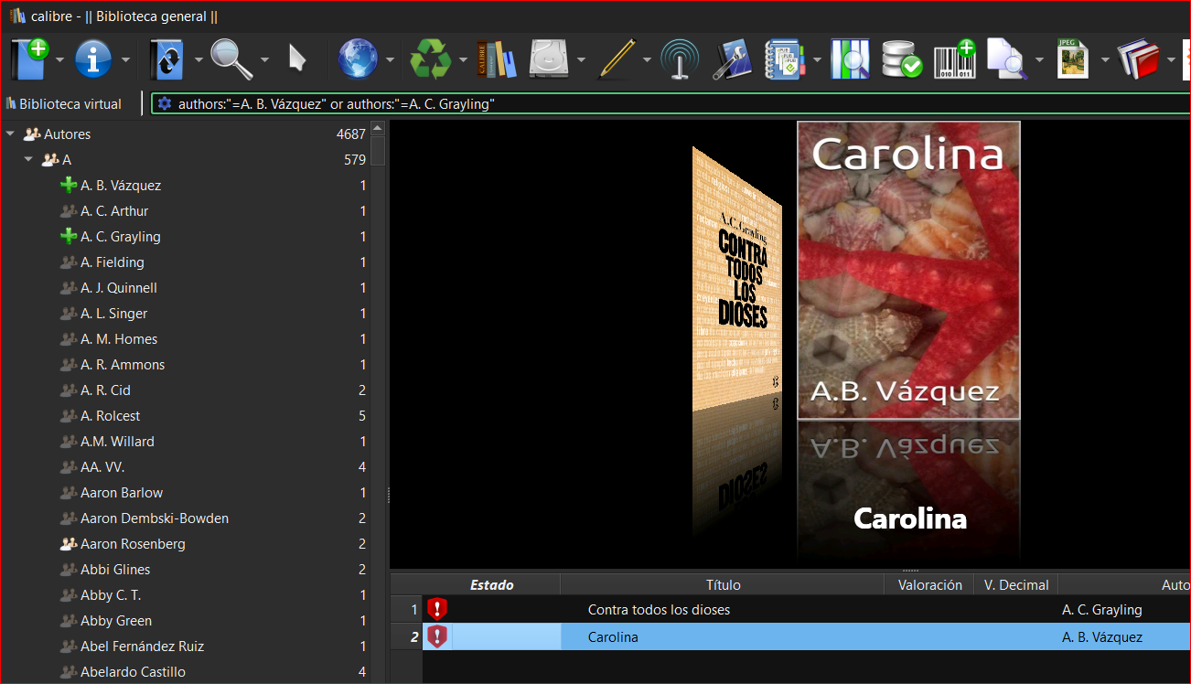
Task: Click the Convert books icon
Action: pyautogui.click(x=166, y=59)
